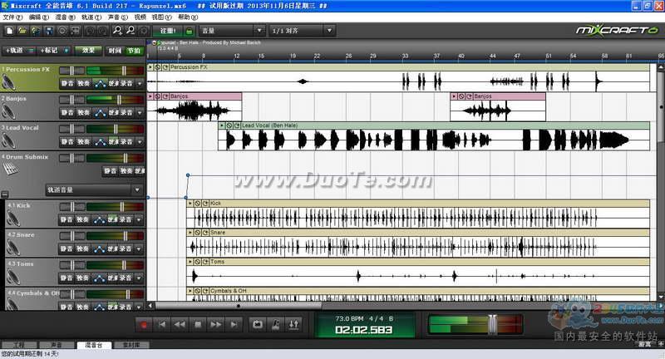
Task: Click the green Register button
Action: pos(168,31)
